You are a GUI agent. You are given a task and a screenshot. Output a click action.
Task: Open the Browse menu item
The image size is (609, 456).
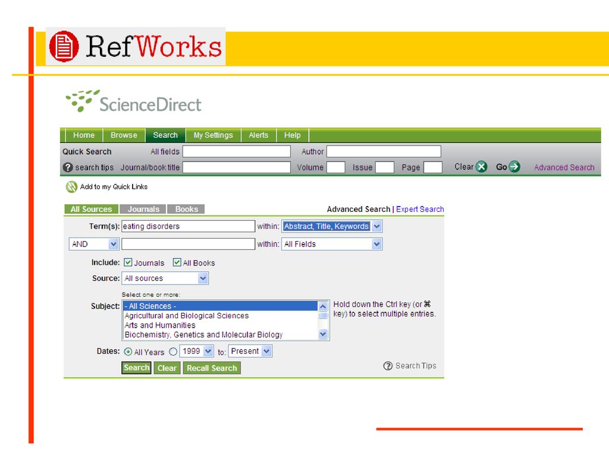tap(124, 135)
